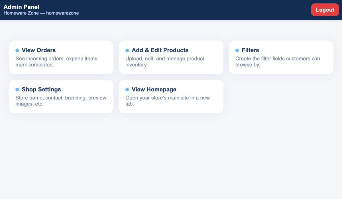Click the blue dot icon beside View Orders
Viewport: 342px width, 199px height.
tap(17, 50)
